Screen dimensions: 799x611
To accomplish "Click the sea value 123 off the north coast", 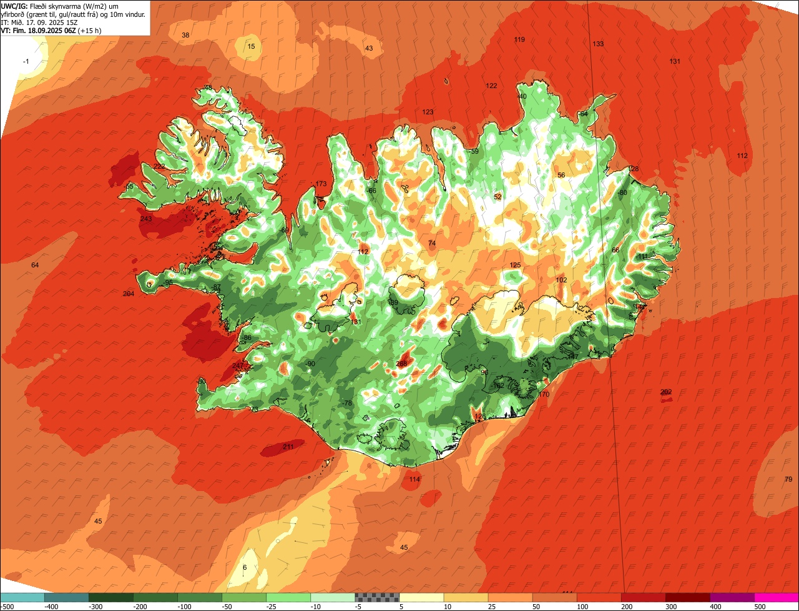I will click(x=428, y=112).
